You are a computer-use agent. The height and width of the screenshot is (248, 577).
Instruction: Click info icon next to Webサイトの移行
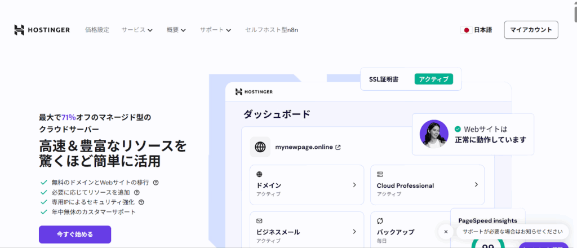pos(156,182)
